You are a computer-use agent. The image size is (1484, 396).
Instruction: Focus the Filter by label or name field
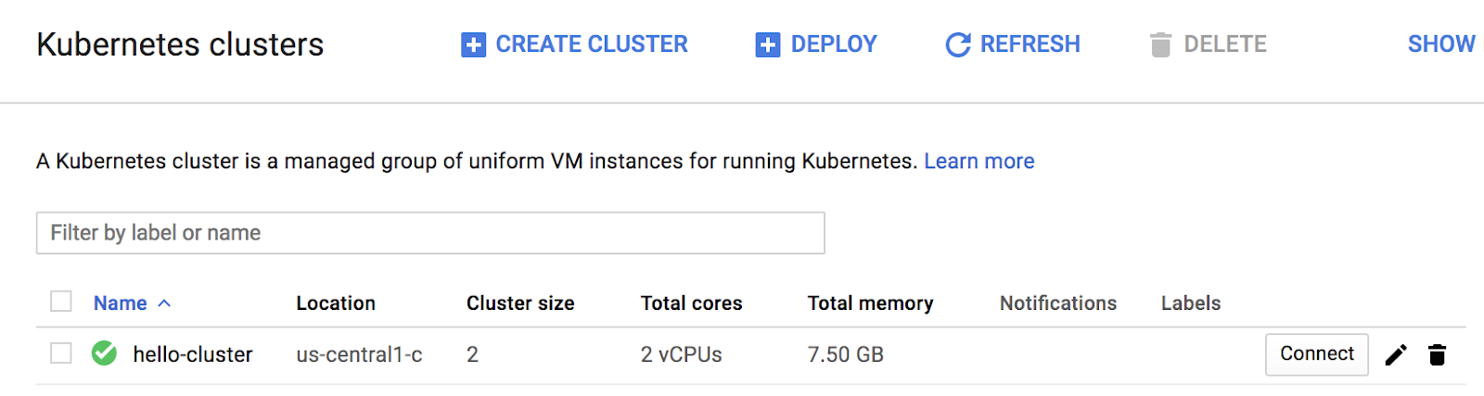(x=430, y=233)
